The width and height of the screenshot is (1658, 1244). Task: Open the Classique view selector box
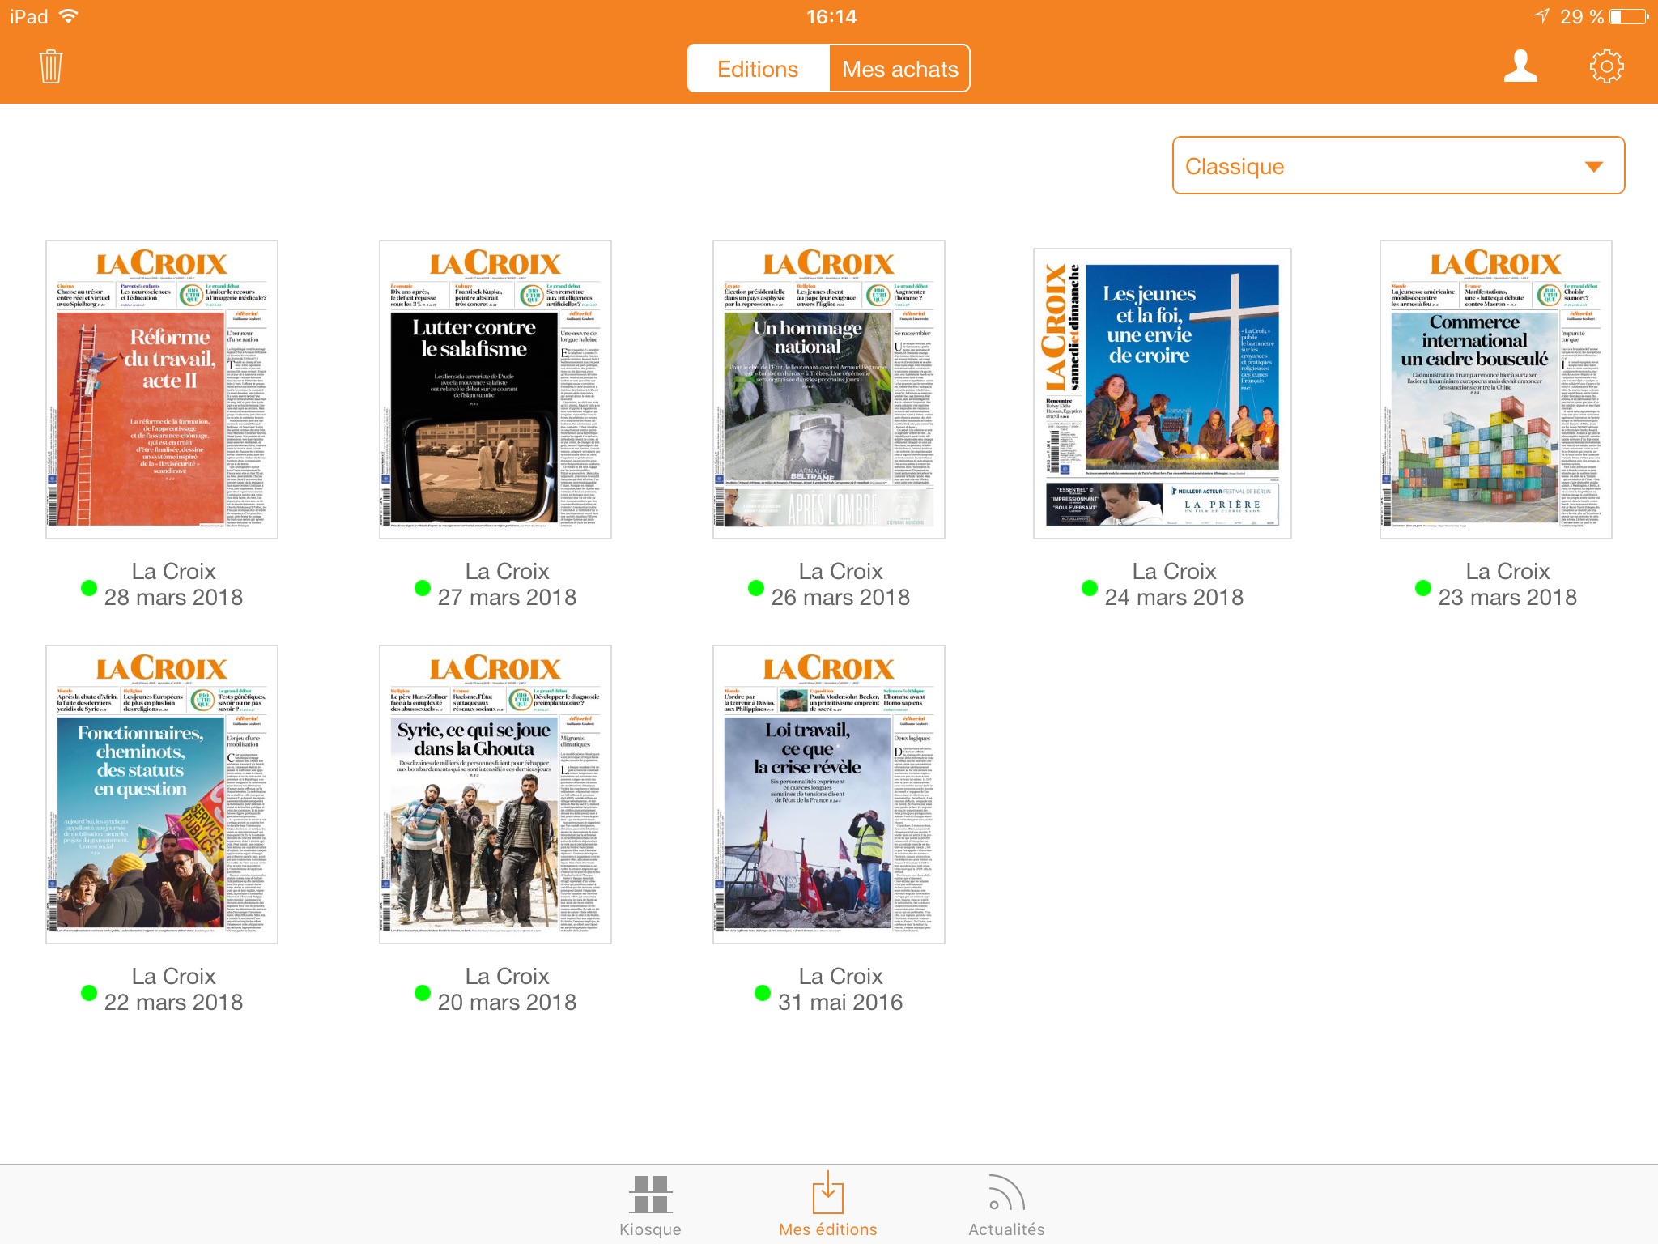[x=1397, y=166]
